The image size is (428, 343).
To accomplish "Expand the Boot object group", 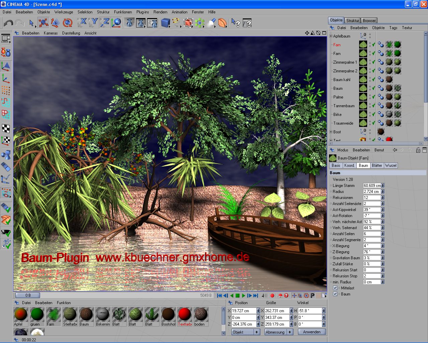I will pos(331,132).
